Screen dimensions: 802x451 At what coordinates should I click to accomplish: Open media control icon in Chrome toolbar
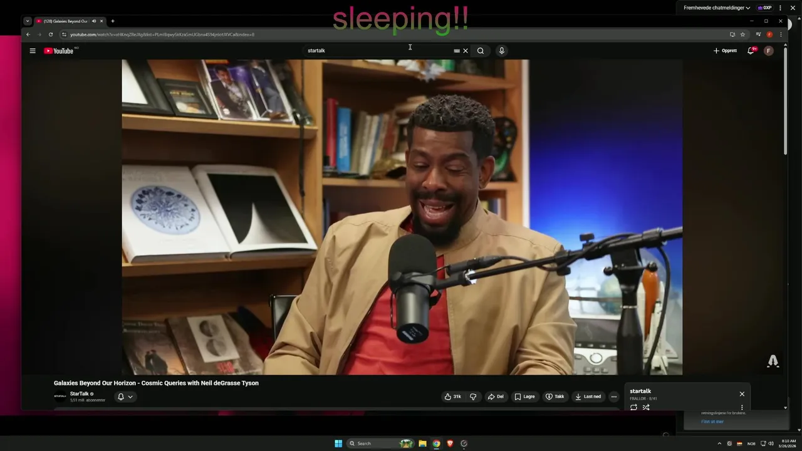[x=758, y=34]
